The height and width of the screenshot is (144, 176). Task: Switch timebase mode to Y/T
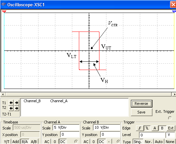pyautogui.click(x=7, y=142)
